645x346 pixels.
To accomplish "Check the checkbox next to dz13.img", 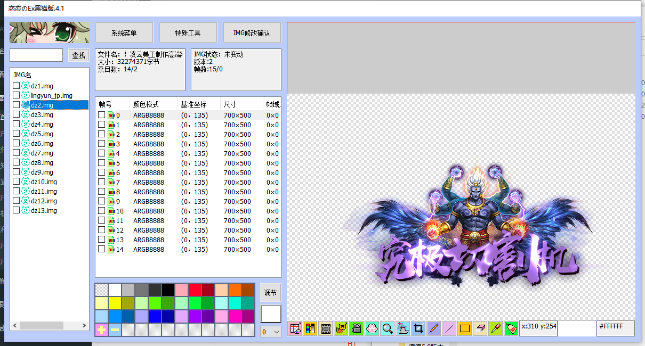I will [x=16, y=210].
